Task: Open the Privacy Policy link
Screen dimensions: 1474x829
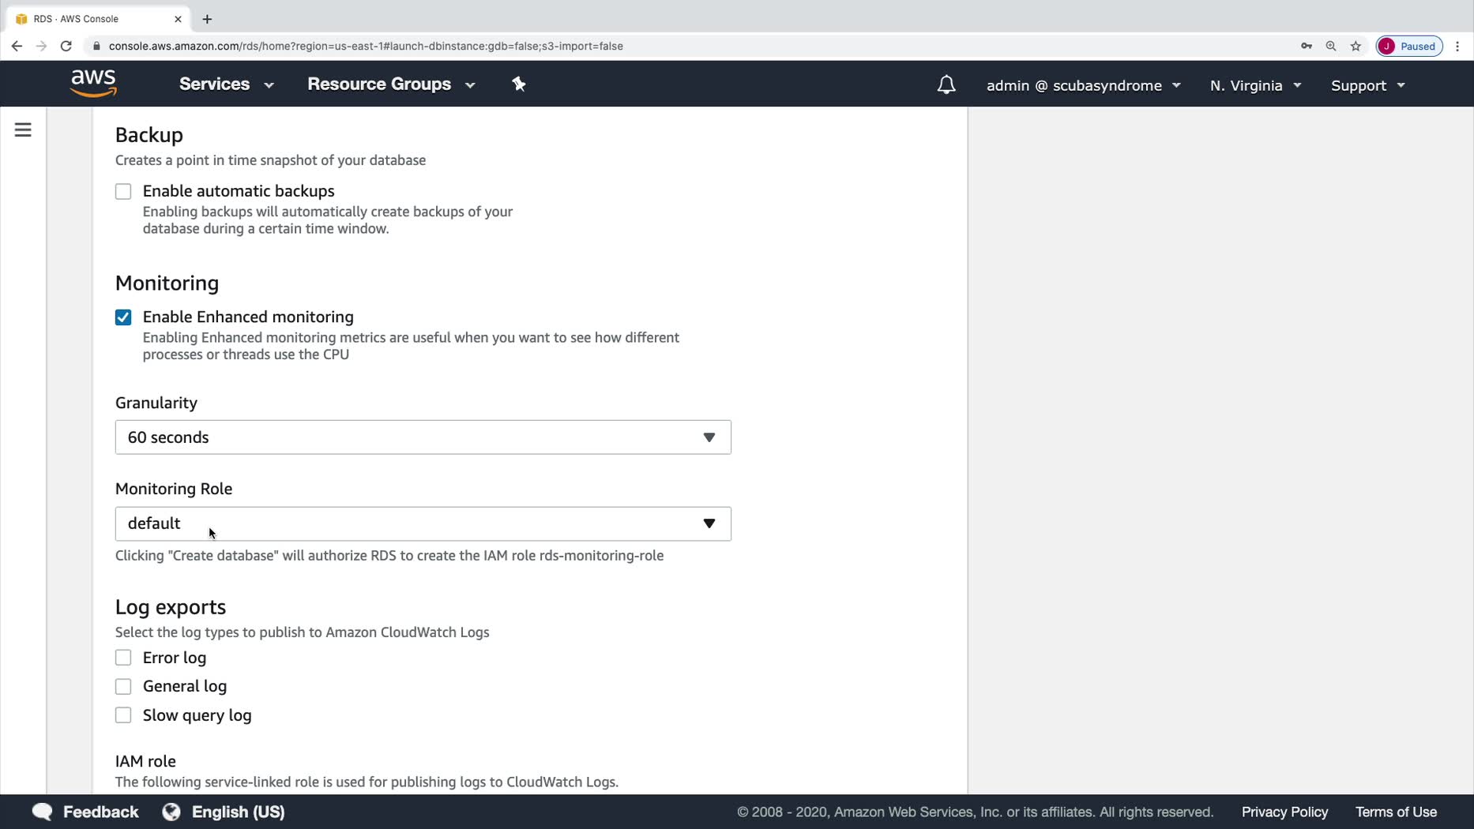Action: [x=1284, y=812]
